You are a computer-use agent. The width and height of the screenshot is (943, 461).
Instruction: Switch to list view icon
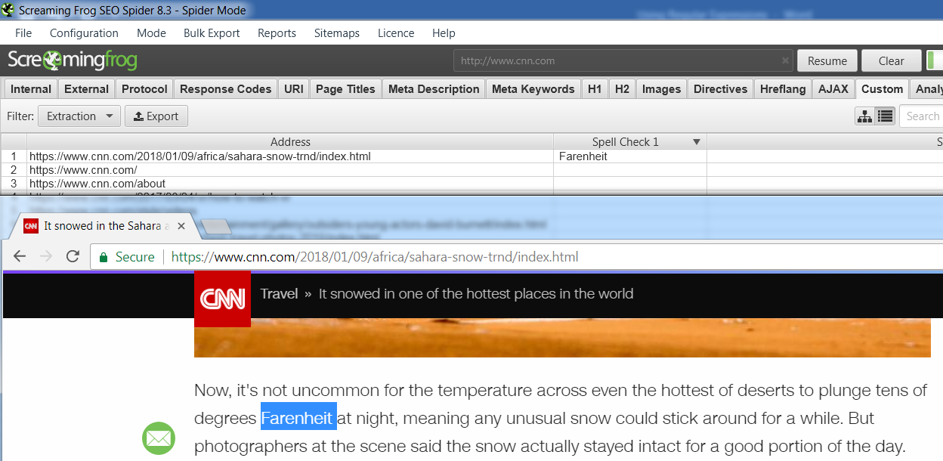point(886,116)
